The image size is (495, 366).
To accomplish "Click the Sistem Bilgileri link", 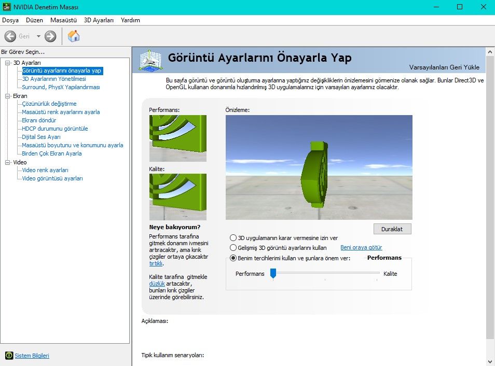I will [x=32, y=356].
